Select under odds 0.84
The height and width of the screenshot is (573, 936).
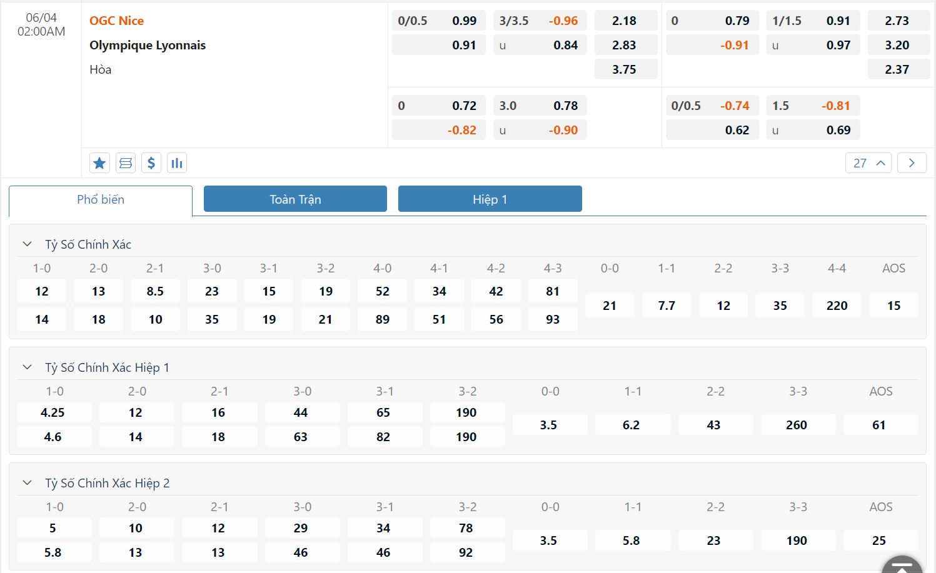click(540, 45)
